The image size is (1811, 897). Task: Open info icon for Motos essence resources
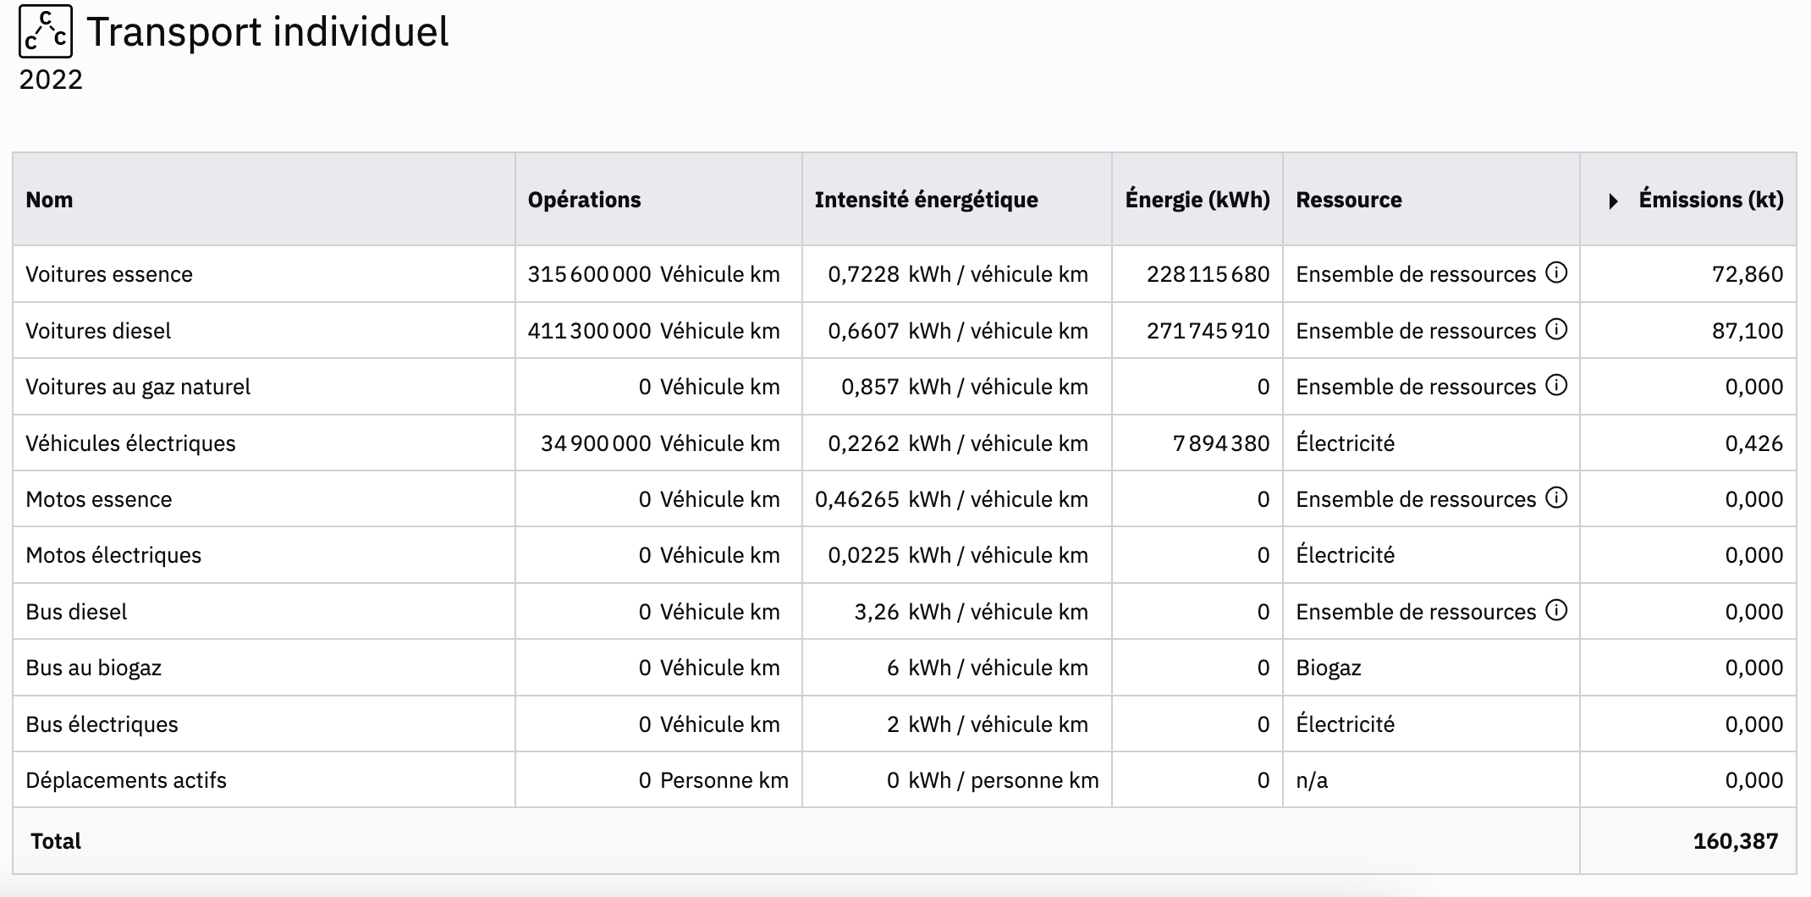pyautogui.click(x=1556, y=498)
